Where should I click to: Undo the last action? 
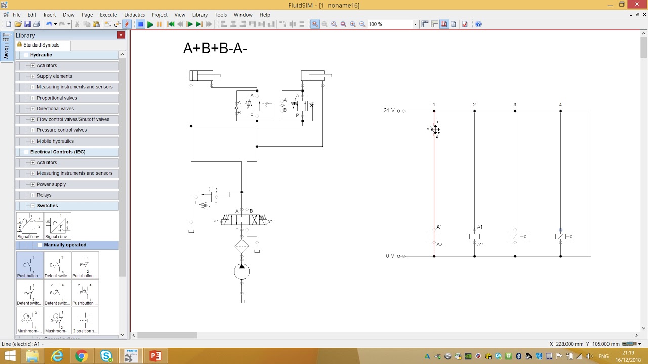coord(49,24)
